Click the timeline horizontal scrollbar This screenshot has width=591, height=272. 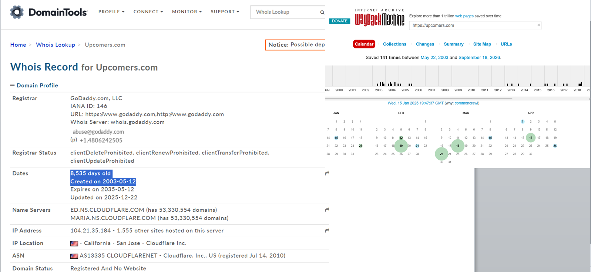(x=419, y=99)
